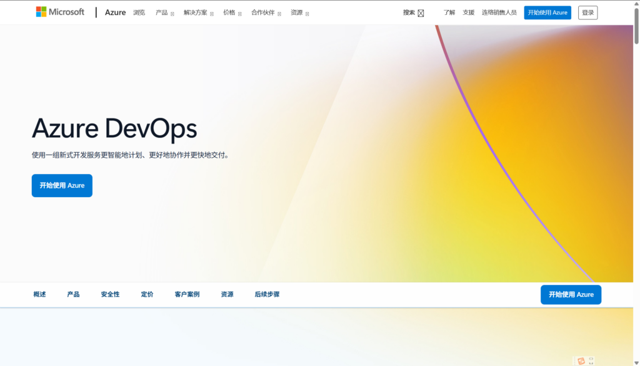Click the Sogou input method icon
Viewport: 640px width, 366px height.
[581, 361]
